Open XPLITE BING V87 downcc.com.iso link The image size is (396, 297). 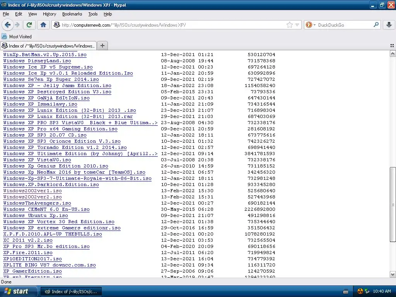[x=49, y=265]
